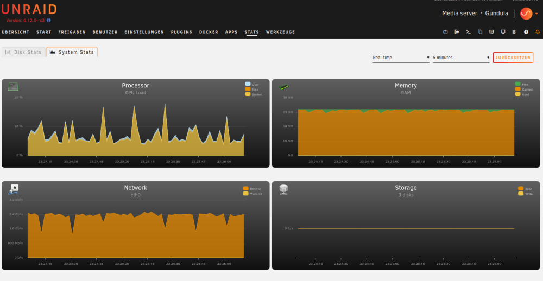Click the Gundula server name
The height and width of the screenshot is (281, 543).
[497, 14]
